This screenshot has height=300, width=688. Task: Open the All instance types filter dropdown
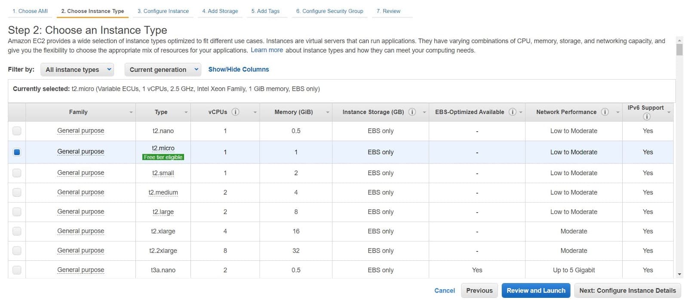click(77, 69)
